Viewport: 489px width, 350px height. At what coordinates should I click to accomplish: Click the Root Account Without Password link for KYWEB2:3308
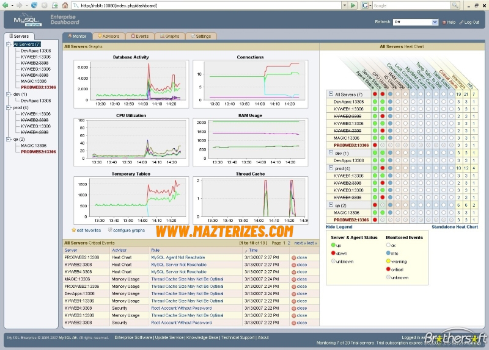tap(182, 323)
